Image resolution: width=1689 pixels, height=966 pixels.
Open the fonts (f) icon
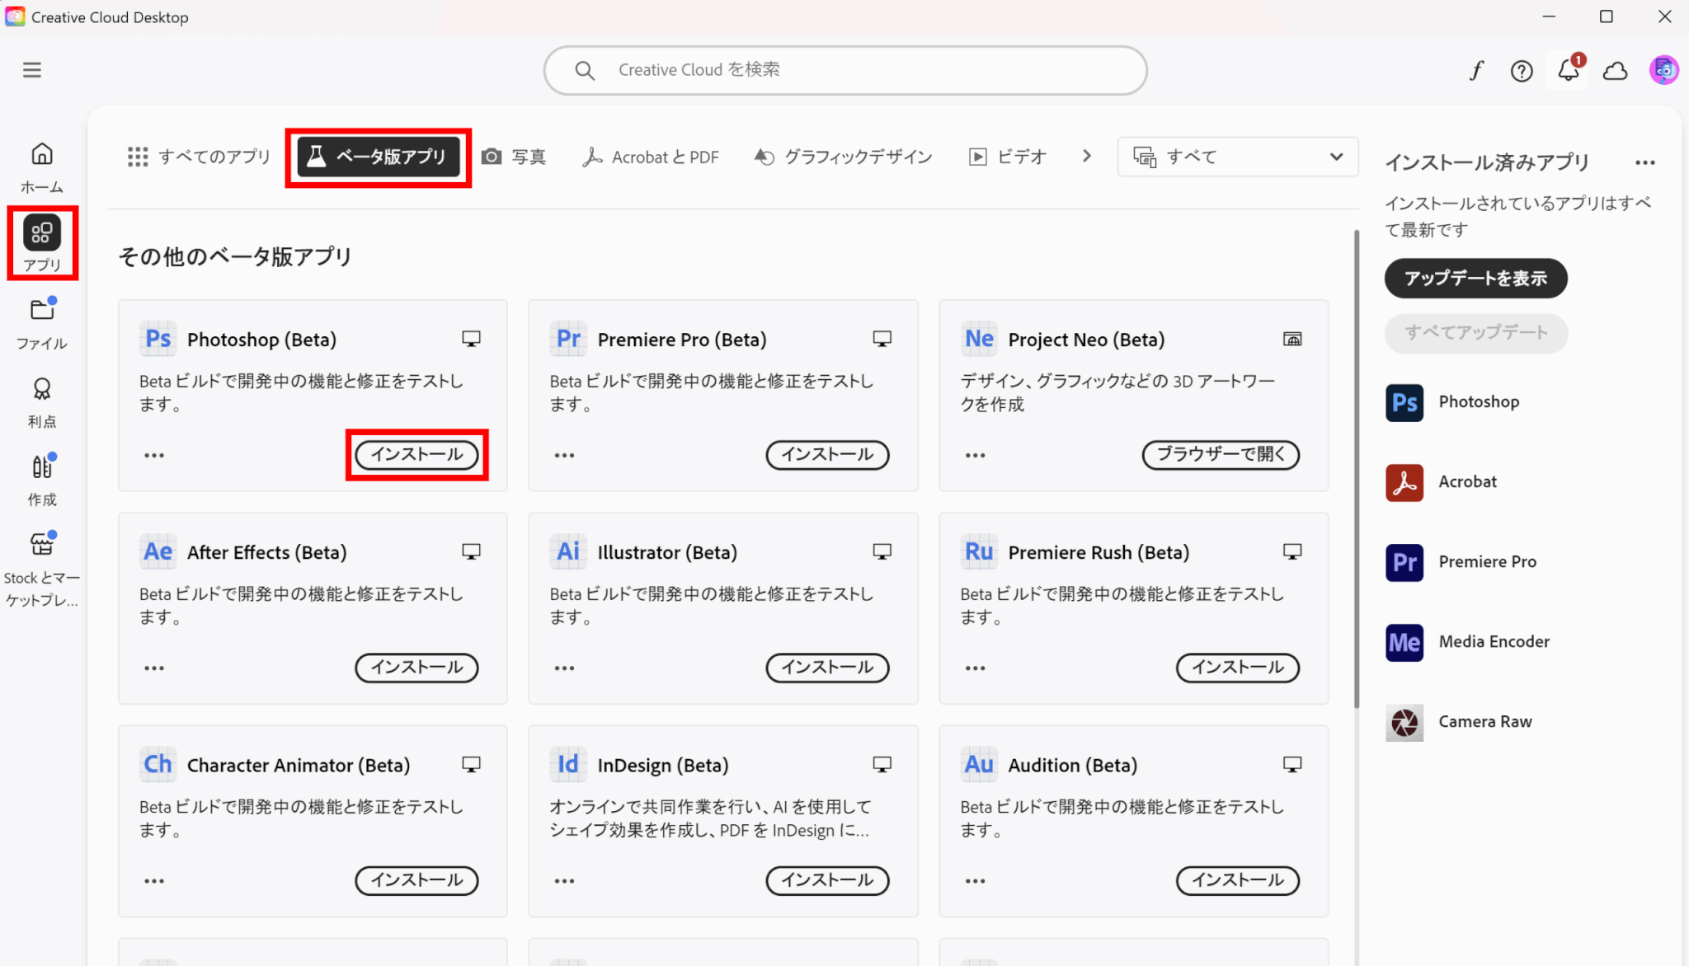[1475, 71]
